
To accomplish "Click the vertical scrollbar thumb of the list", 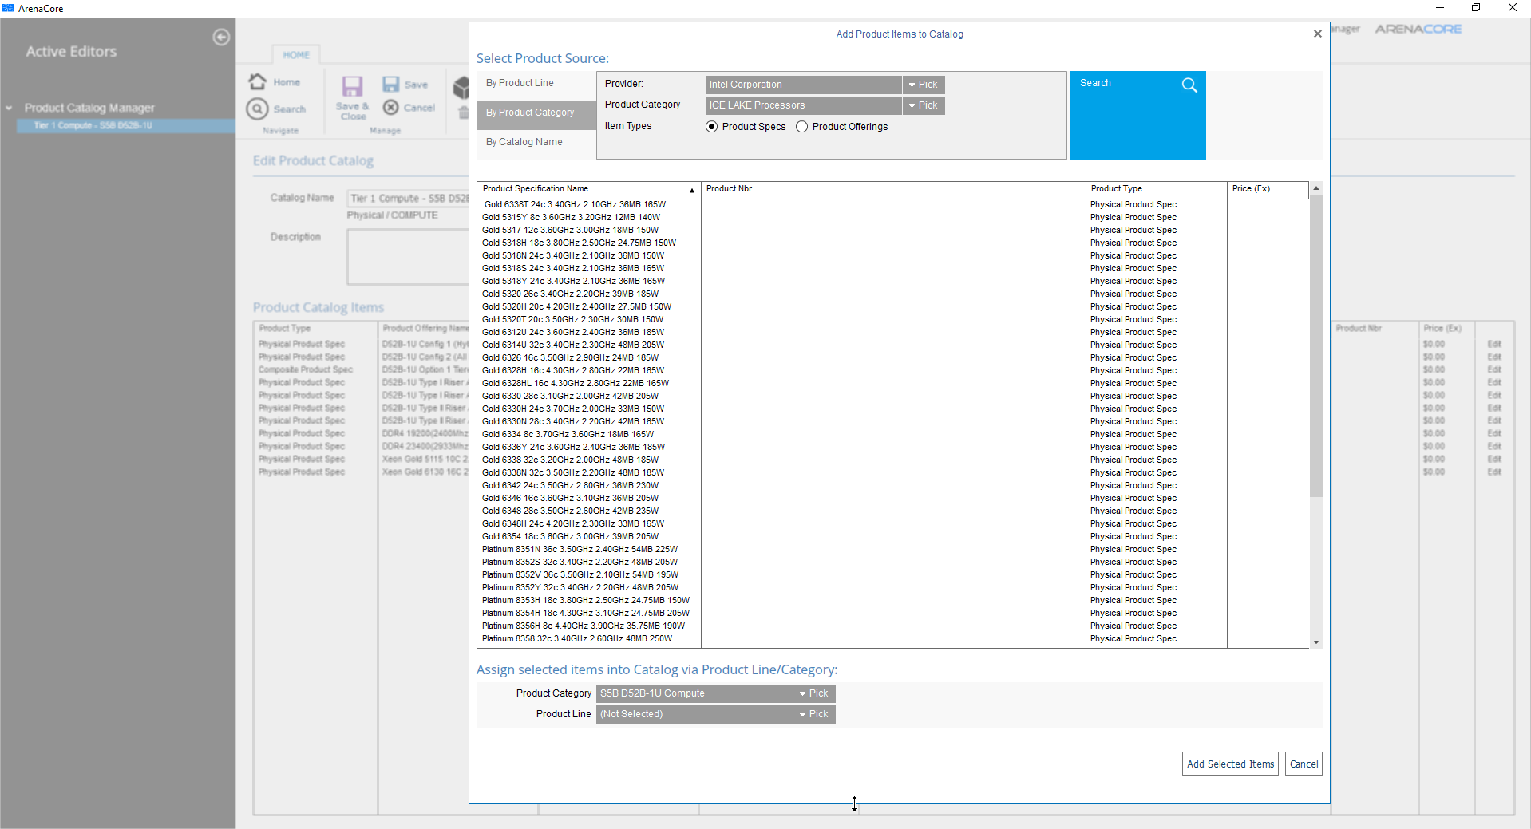I will click(1316, 346).
